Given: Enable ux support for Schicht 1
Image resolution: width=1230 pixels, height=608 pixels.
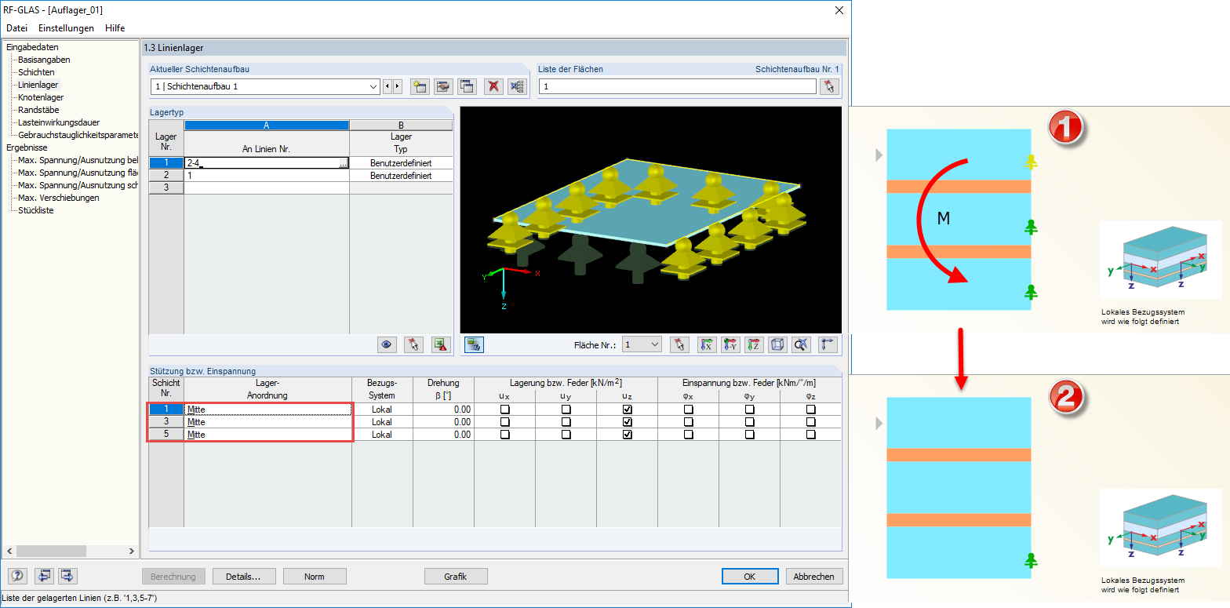Looking at the screenshot, I should [504, 410].
